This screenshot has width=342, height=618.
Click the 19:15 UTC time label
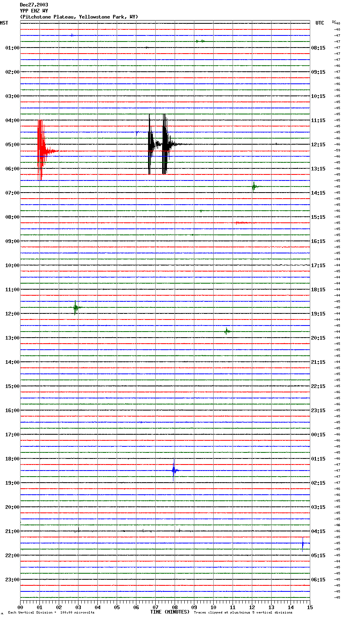[x=318, y=314]
